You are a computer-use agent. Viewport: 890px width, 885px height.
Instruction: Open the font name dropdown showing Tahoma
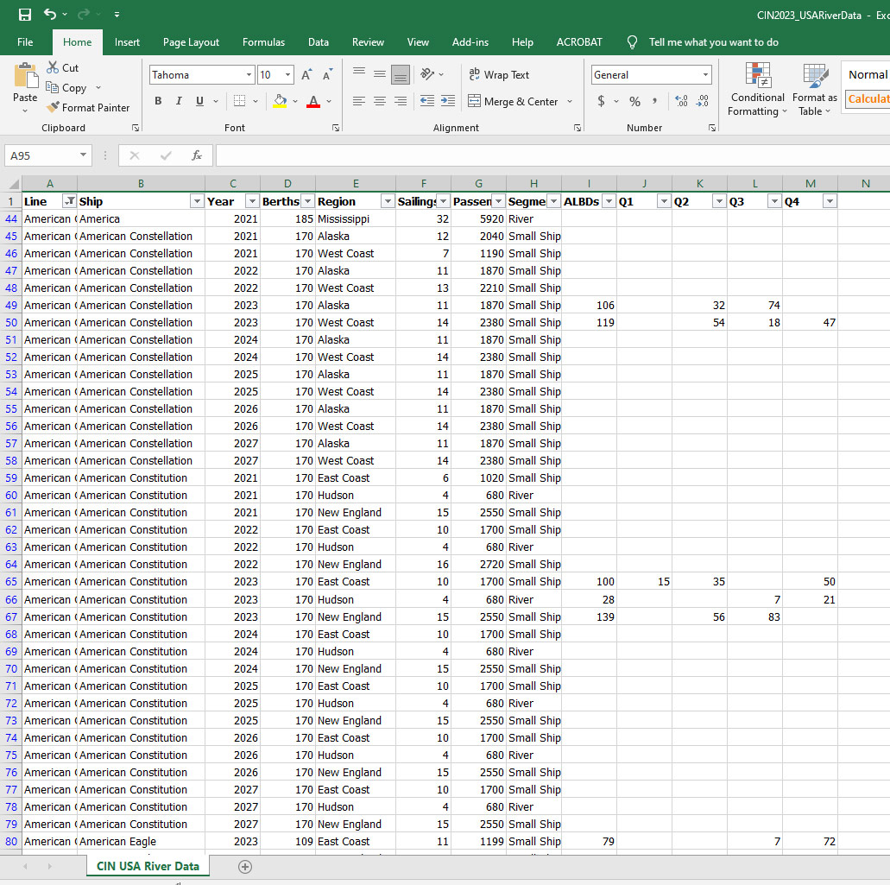coord(249,75)
